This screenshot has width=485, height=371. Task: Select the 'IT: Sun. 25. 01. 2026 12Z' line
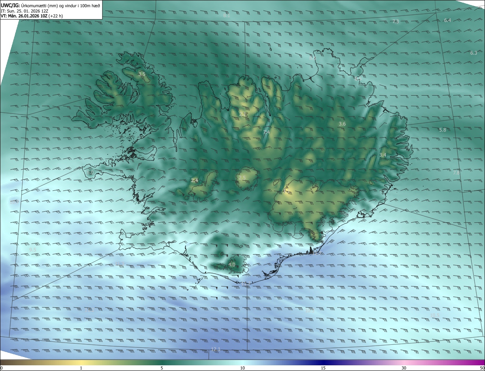tap(24, 11)
